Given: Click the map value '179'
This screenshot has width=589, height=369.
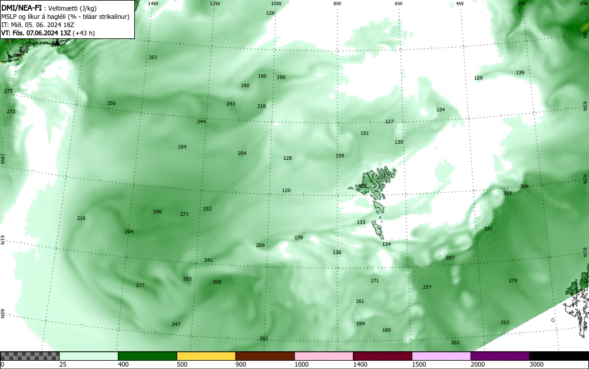Looking at the screenshot, I should tap(299, 238).
